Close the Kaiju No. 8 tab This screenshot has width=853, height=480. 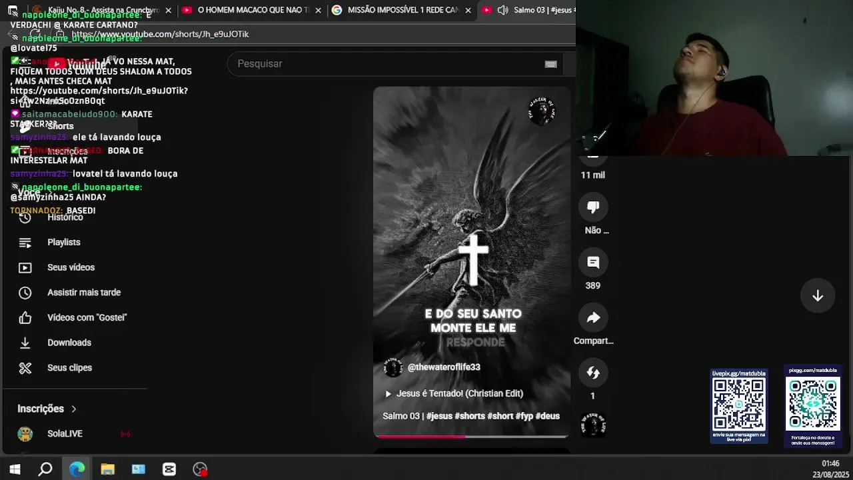coord(168,10)
